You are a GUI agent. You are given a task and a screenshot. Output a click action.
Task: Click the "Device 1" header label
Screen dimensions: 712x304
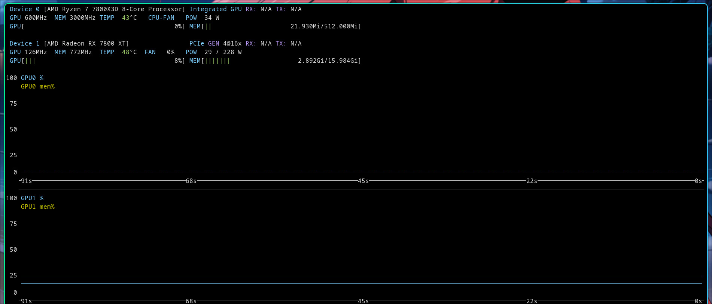[25, 43]
